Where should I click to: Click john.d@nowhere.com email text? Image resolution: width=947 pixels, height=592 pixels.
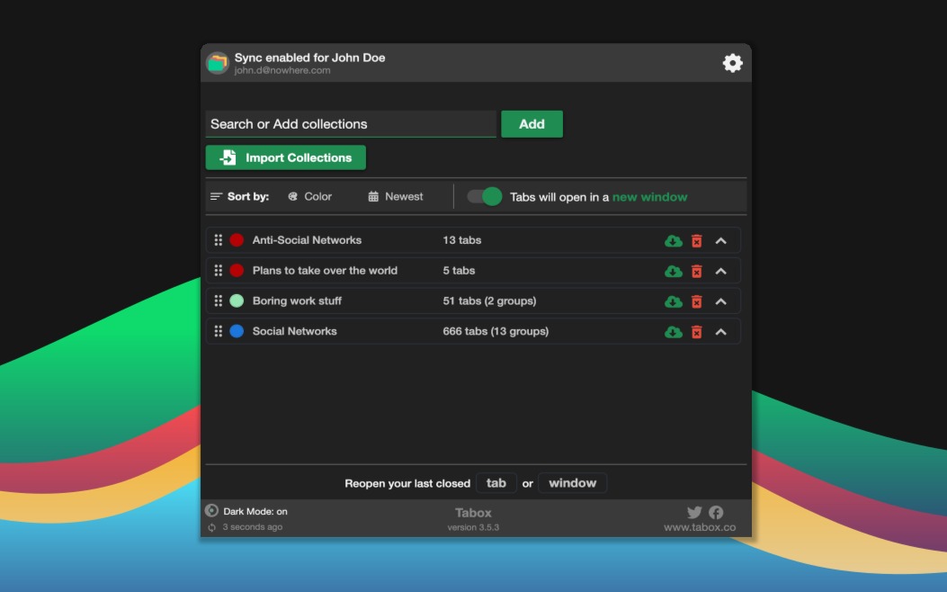[x=282, y=70]
